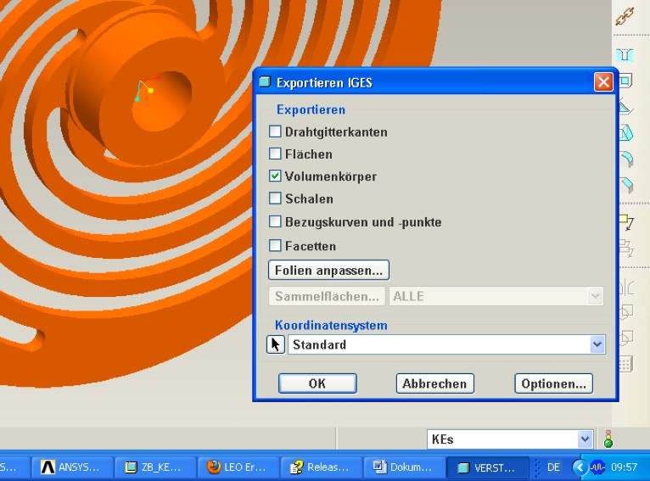This screenshot has width=650, height=481.
Task: Select the Chamfer tool icon
Action: 626,185
